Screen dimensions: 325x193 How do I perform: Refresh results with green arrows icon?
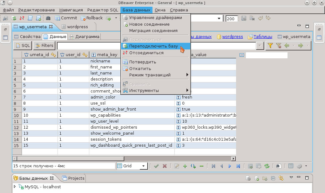click(x=267, y=166)
